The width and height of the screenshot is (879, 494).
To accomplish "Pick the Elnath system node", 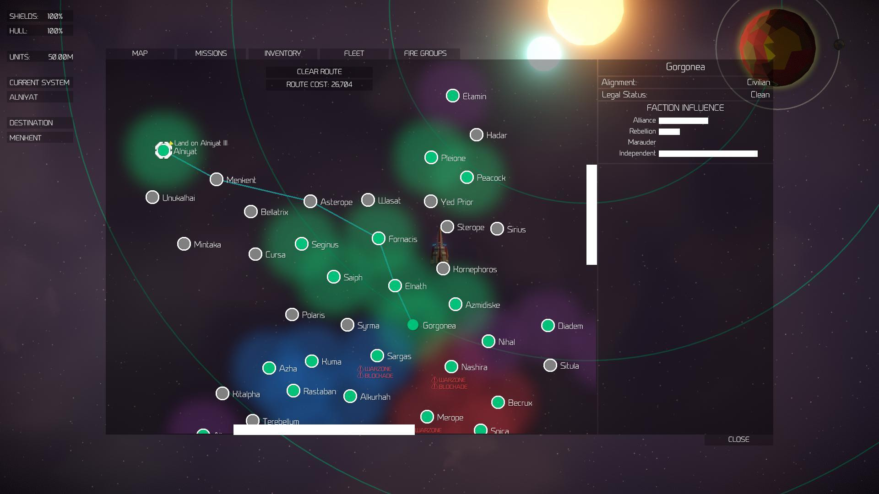I will click(x=395, y=285).
